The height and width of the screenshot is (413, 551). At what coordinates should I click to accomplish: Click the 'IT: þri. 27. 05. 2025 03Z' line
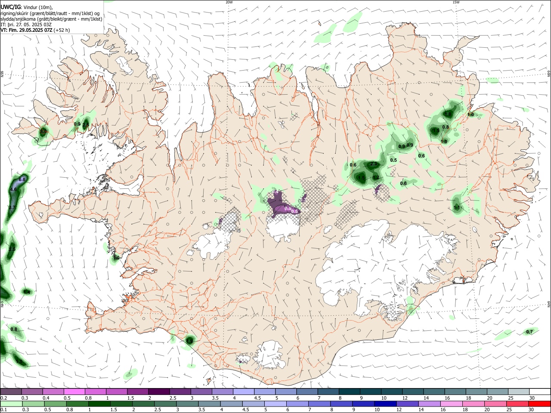pyautogui.click(x=26, y=25)
